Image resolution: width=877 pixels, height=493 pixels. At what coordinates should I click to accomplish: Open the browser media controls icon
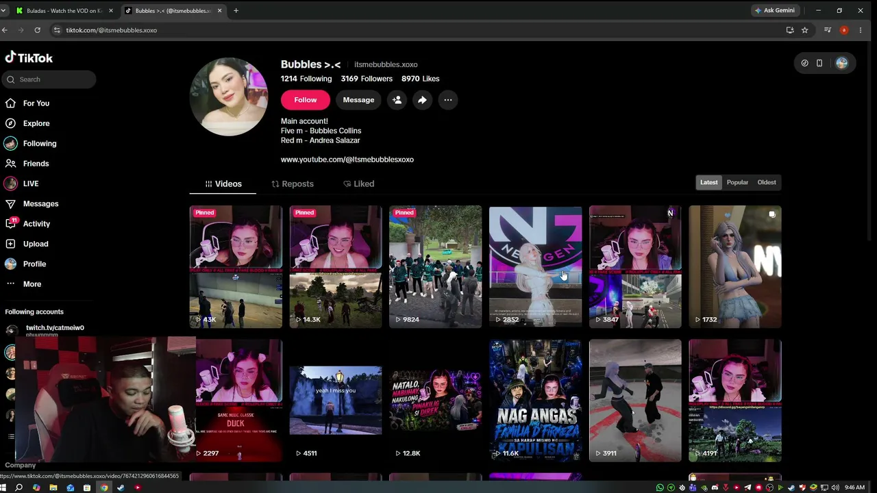828,30
